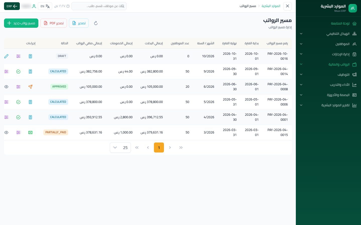361x225 pixels.
Task: Click الموارد البشرية breadcrumb link
Action: tap(271, 6)
